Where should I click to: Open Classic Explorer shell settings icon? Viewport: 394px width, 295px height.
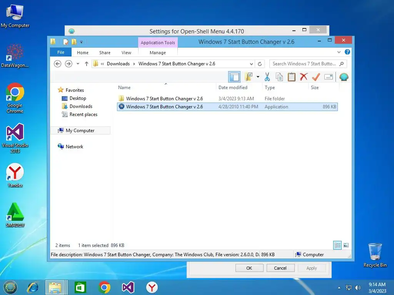click(x=344, y=77)
